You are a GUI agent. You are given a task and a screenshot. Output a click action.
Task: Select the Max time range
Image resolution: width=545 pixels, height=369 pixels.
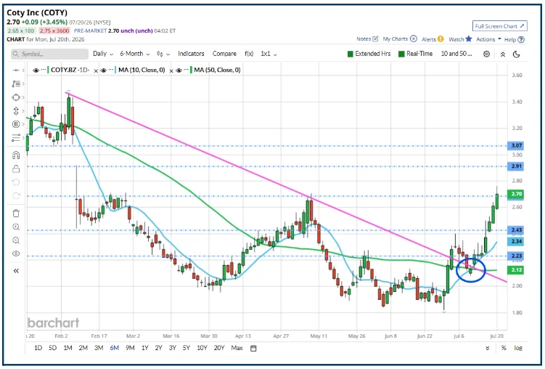pyautogui.click(x=237, y=348)
